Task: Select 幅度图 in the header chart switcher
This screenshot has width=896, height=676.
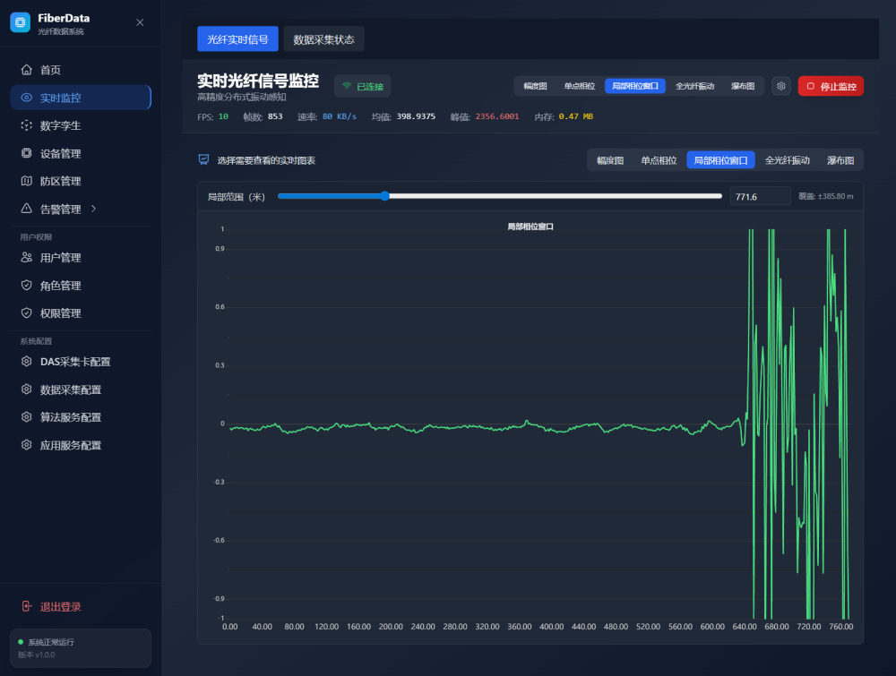Action: point(535,86)
